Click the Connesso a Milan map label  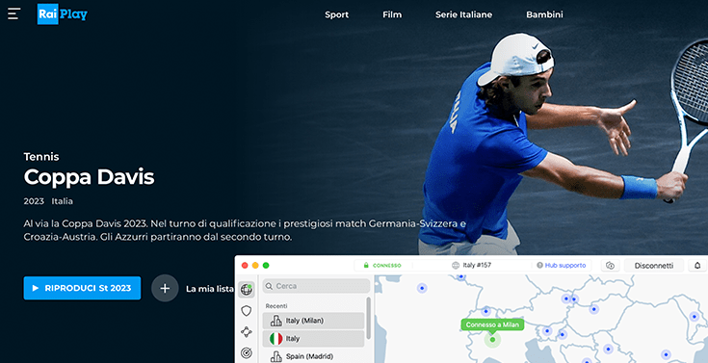tap(492, 324)
